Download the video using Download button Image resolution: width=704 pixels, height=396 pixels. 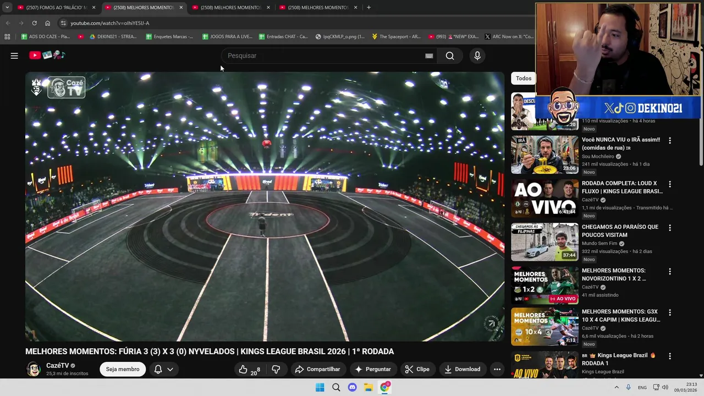462,370
